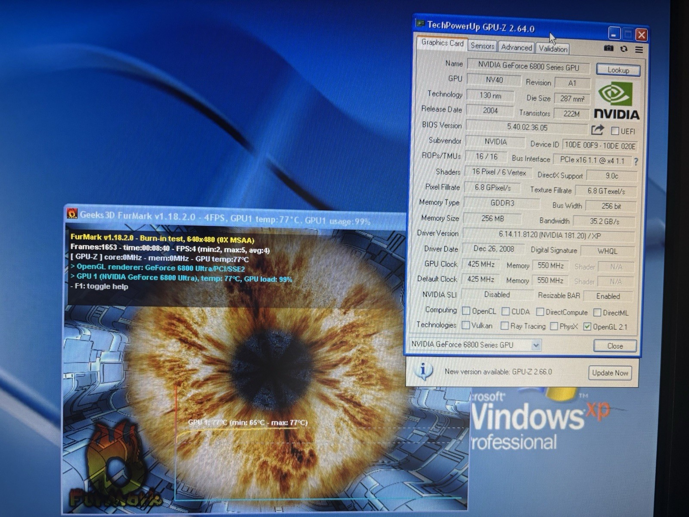Screen dimensions: 689x517
Task: Click the info icon in update bar
Action: [x=423, y=370]
